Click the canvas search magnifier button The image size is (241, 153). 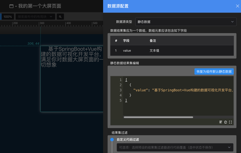tap(60, 17)
